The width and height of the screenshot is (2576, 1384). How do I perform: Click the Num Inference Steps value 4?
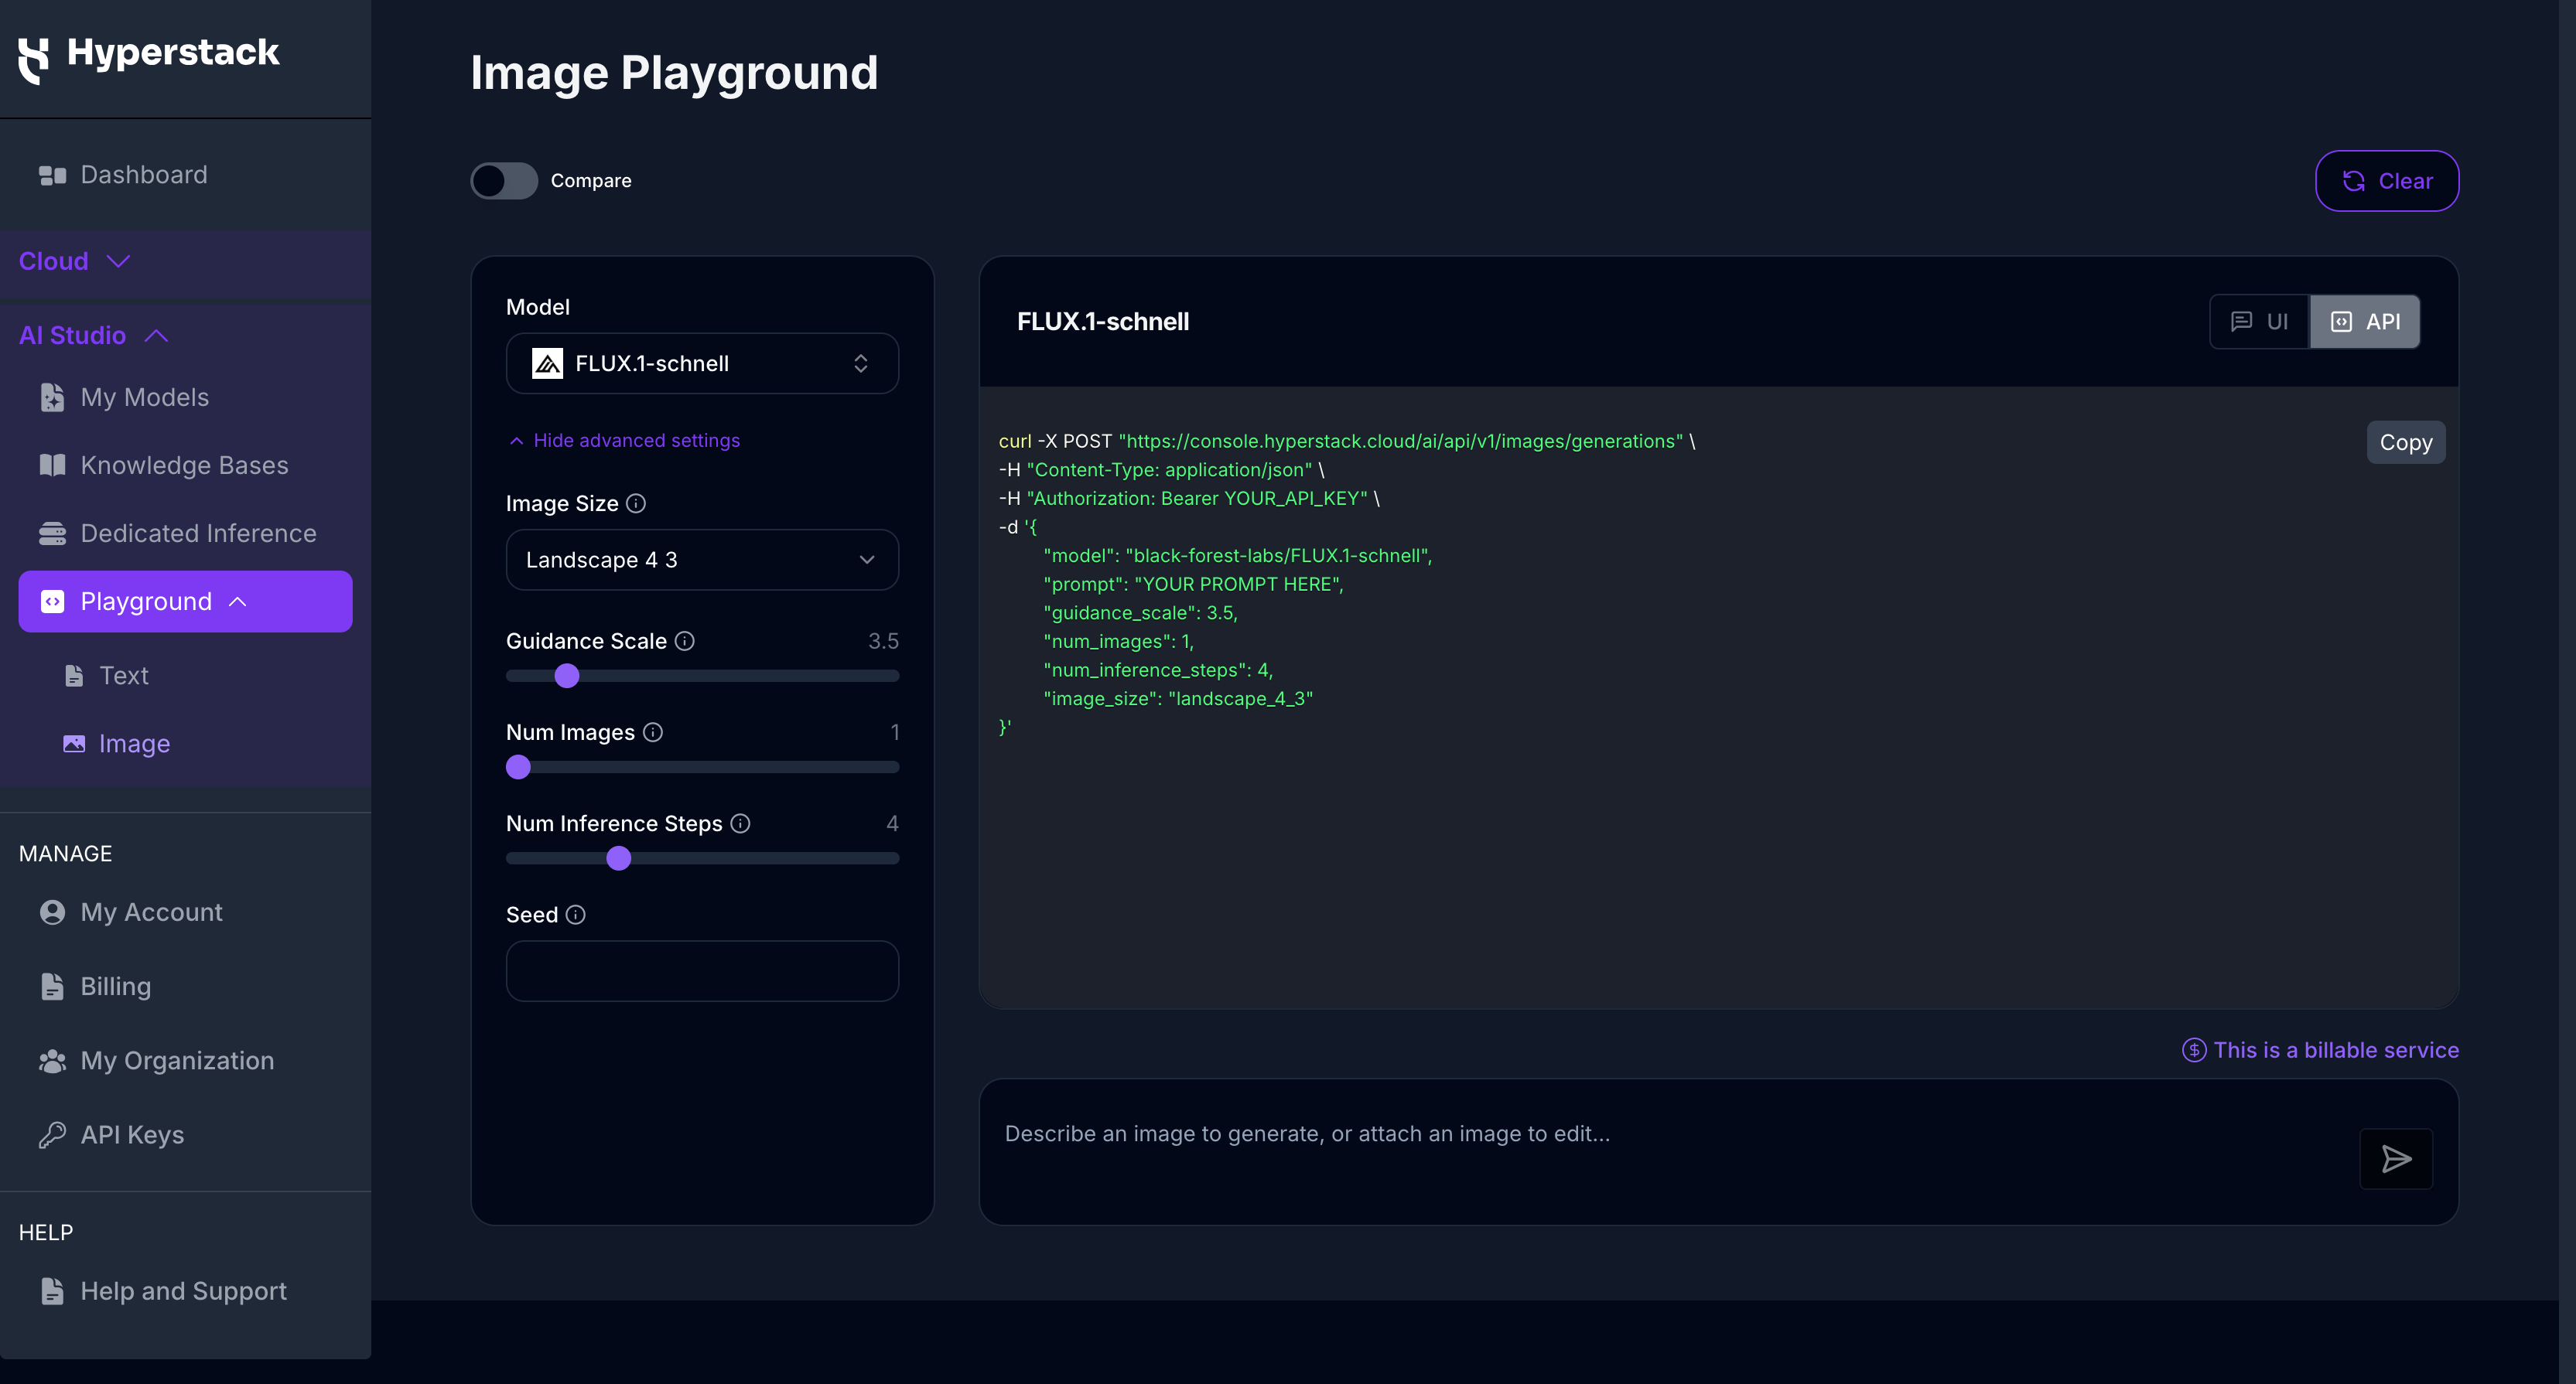[x=892, y=823]
